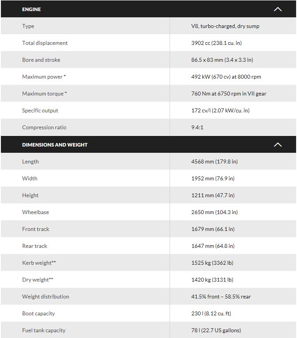
Task: Select the Boot capacity row label
Action: point(39,314)
